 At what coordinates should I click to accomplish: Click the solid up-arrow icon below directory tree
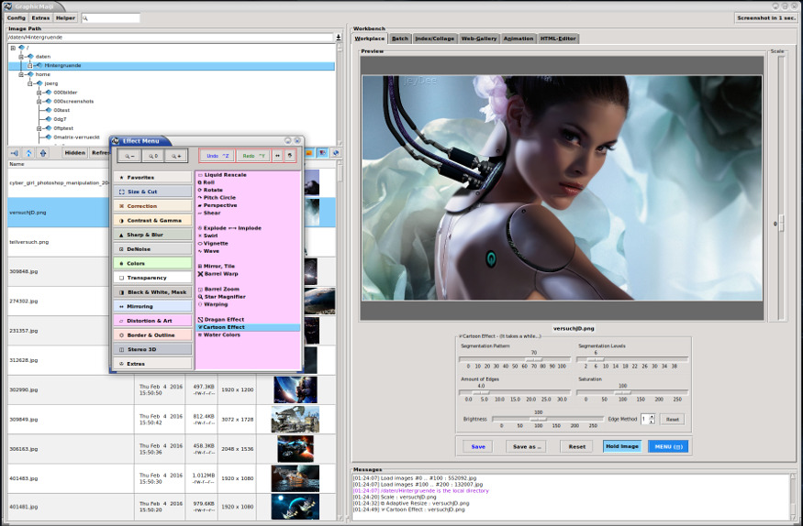point(43,153)
